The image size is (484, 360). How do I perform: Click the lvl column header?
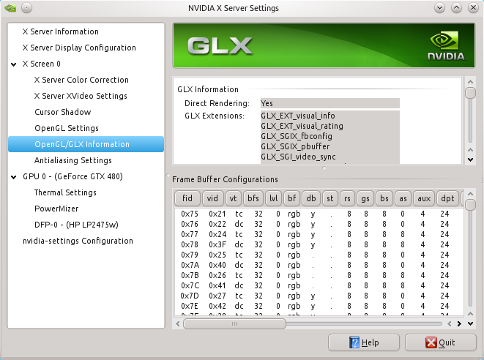[x=273, y=198]
